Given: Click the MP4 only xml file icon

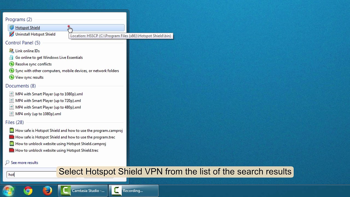Looking at the screenshot, I should pyautogui.click(x=11, y=114).
